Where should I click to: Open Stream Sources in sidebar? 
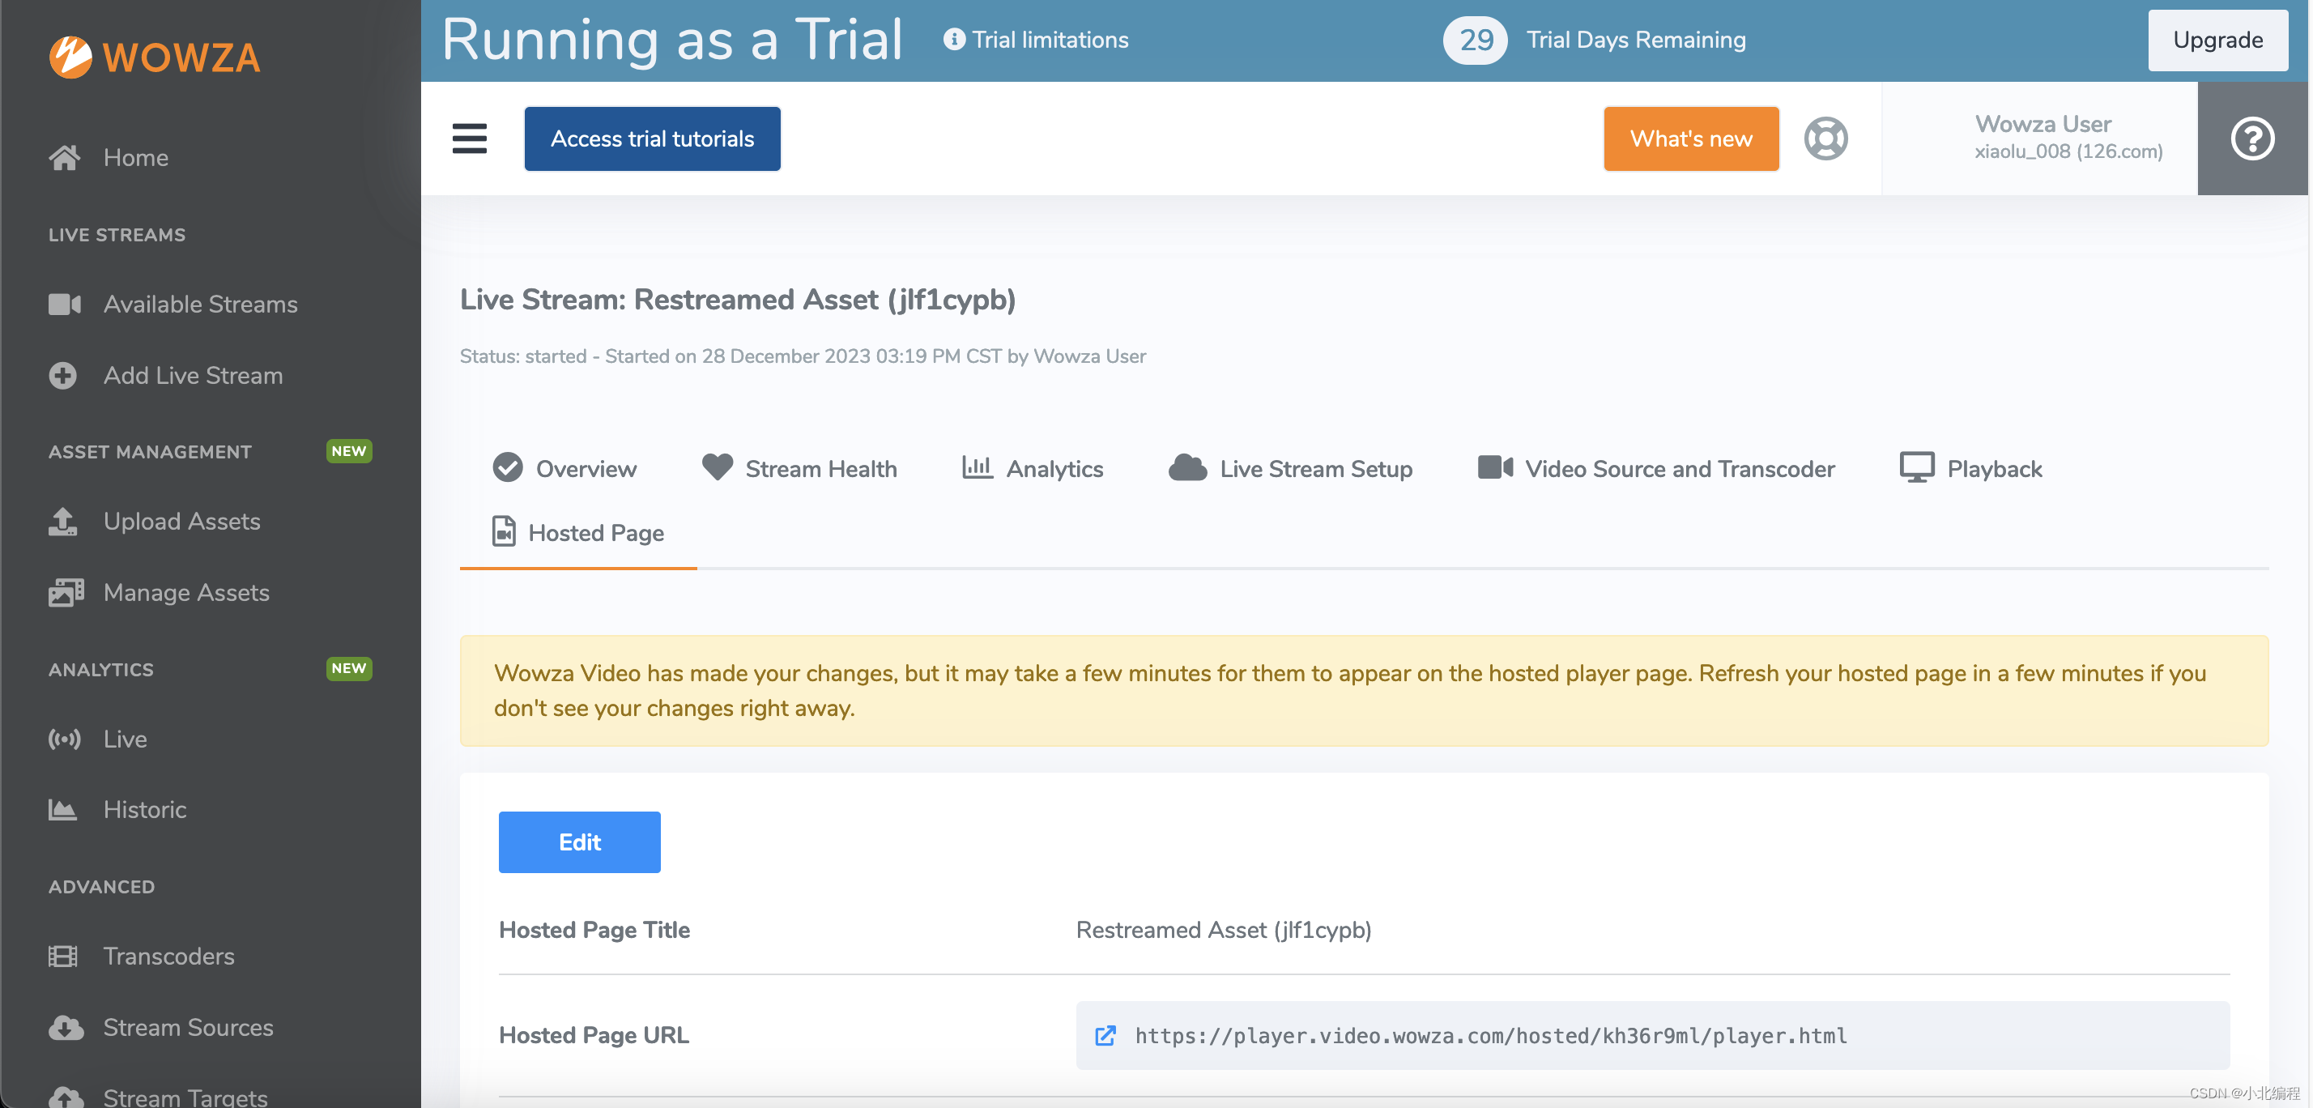click(x=188, y=1027)
